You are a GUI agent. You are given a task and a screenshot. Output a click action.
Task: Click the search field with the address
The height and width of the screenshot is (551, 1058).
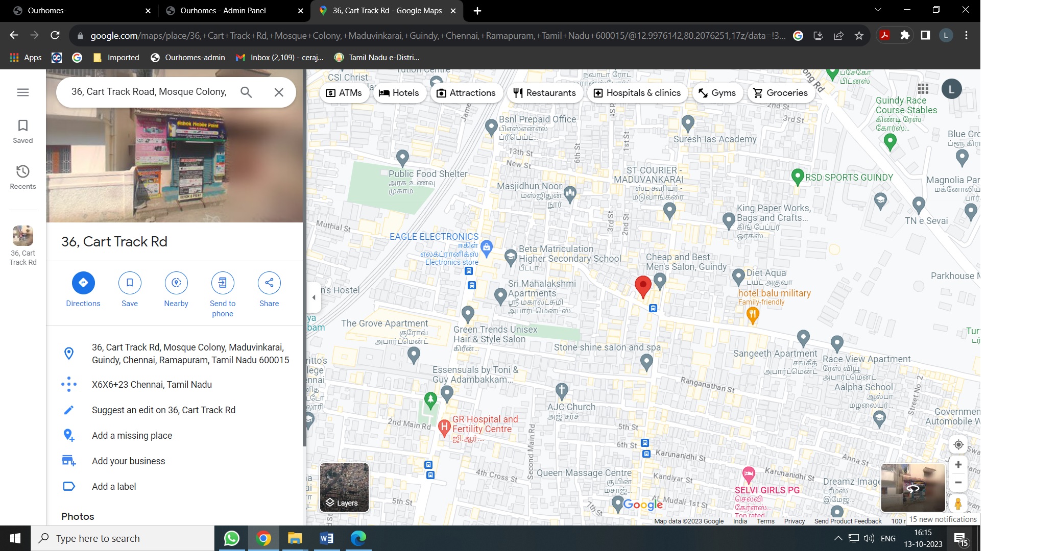(149, 92)
